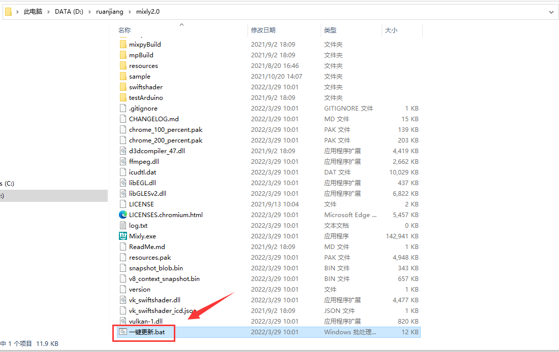Open the address bar history dropdown
The image size is (559, 352).
pyautogui.click(x=551, y=12)
